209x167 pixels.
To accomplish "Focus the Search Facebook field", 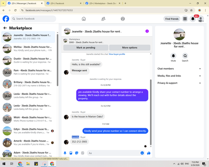I will coord(33,19).
